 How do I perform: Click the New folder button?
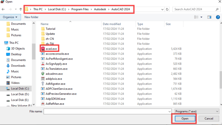click(32, 17)
